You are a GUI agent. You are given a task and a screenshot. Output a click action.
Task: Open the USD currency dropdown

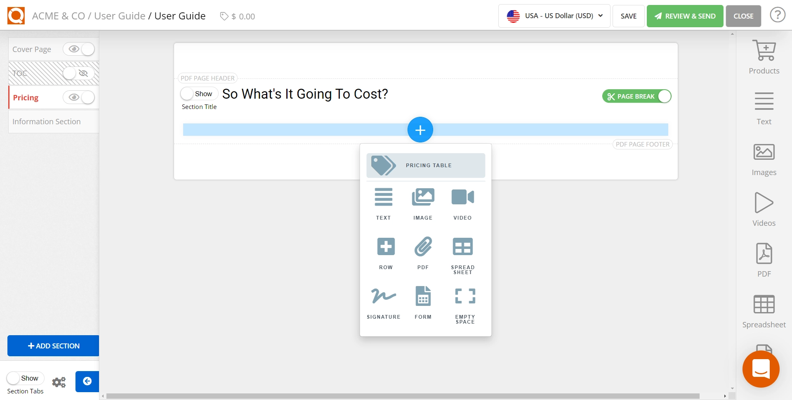pos(554,16)
